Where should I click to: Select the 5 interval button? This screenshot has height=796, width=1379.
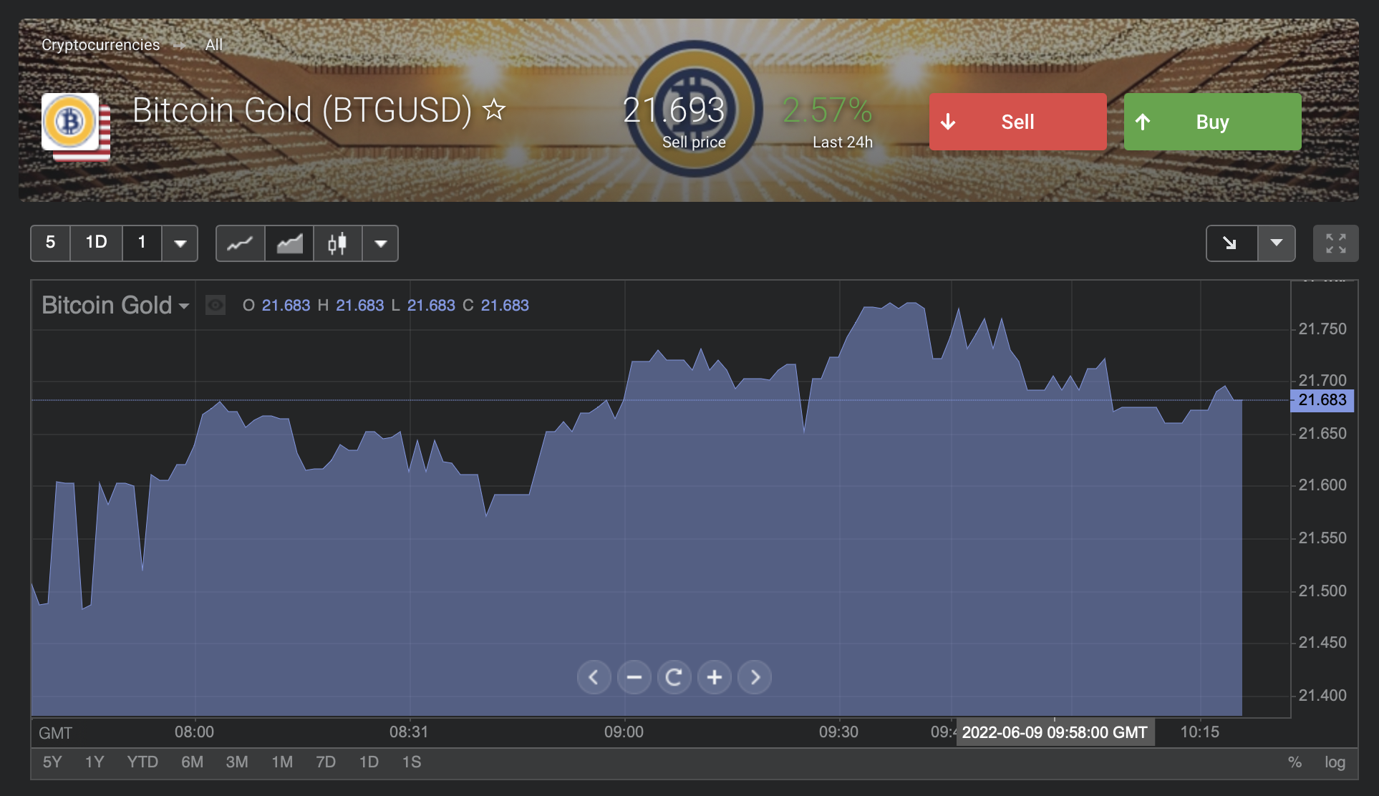[x=50, y=243]
